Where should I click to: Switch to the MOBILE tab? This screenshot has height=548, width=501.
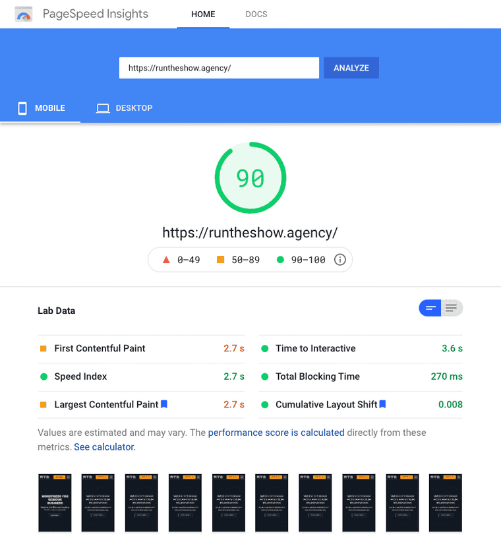(40, 108)
